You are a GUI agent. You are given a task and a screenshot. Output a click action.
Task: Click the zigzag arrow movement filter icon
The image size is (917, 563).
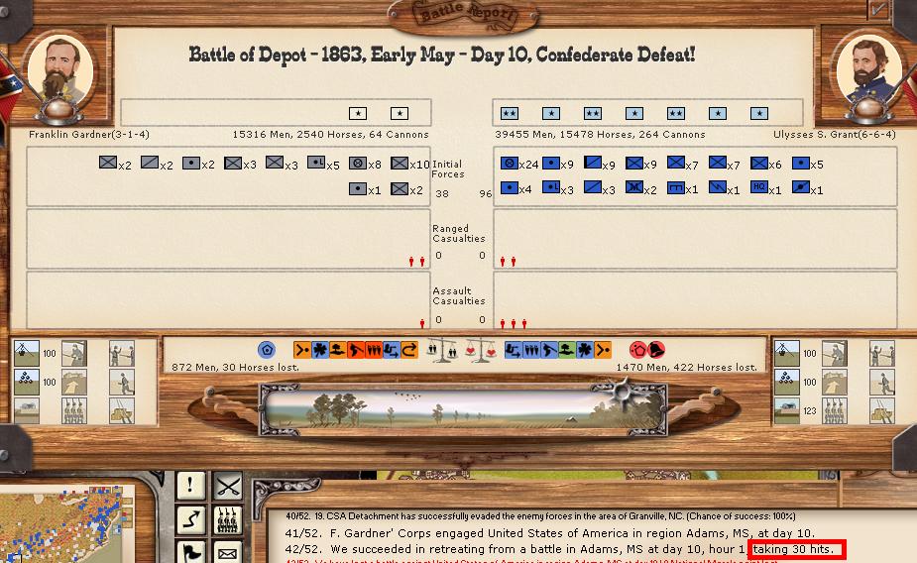190,518
